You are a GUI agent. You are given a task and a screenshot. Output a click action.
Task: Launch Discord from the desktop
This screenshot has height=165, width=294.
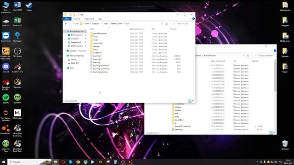point(6,68)
